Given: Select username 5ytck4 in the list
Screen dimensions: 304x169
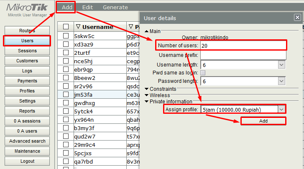Looking at the screenshot, I should (x=83, y=111).
